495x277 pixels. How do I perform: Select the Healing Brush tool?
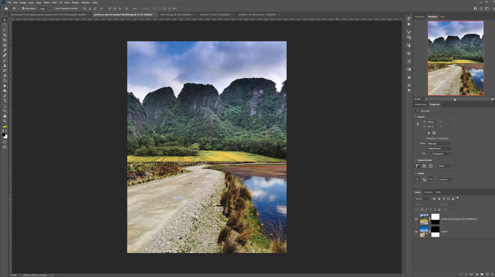5,55
